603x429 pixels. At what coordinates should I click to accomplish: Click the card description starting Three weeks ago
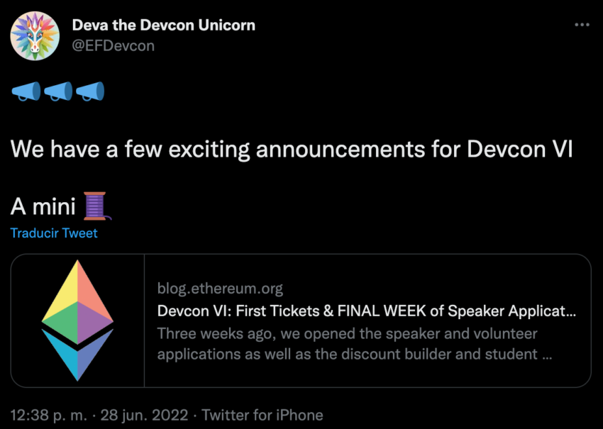[x=354, y=344]
